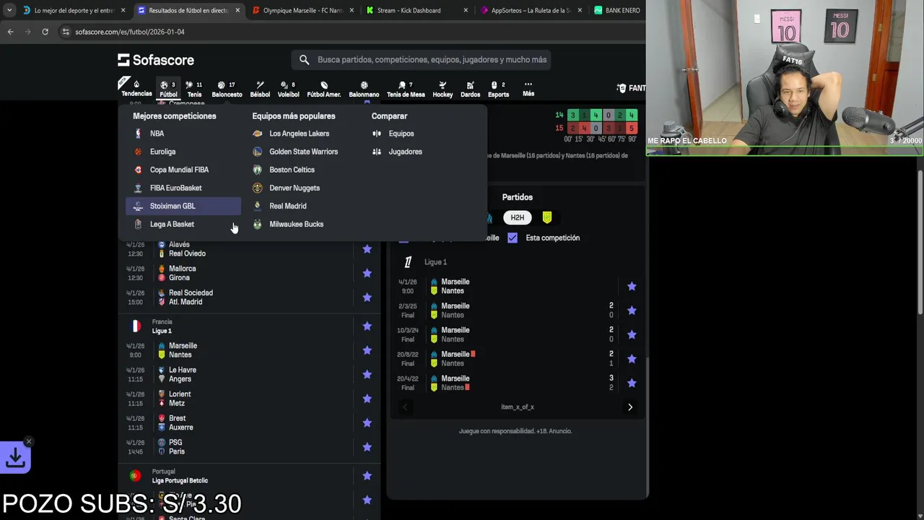Select the Nantes crest filter button
Image resolution: width=924 pixels, height=520 pixels.
(547, 217)
